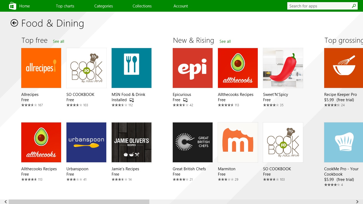Click the Urbanspoon app name text

pyautogui.click(x=77, y=169)
